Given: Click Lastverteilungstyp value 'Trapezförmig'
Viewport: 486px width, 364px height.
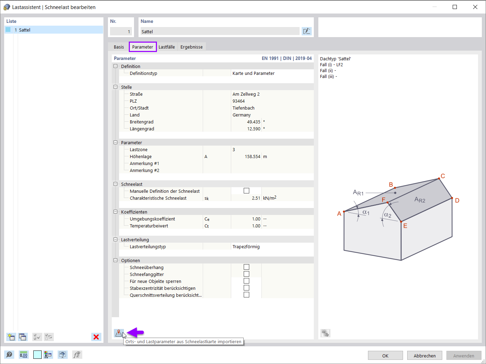Looking at the screenshot, I should (x=246, y=246).
